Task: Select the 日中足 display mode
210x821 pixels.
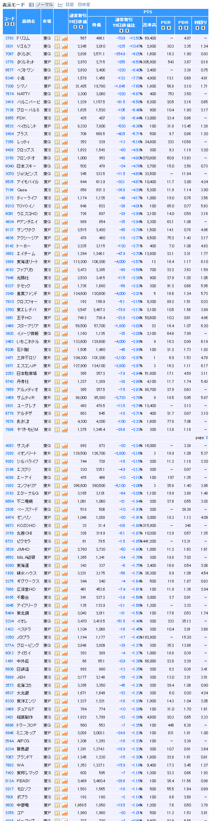Action: tap(84, 4)
